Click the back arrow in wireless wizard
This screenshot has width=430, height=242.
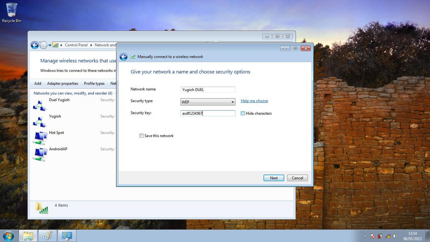(124, 57)
